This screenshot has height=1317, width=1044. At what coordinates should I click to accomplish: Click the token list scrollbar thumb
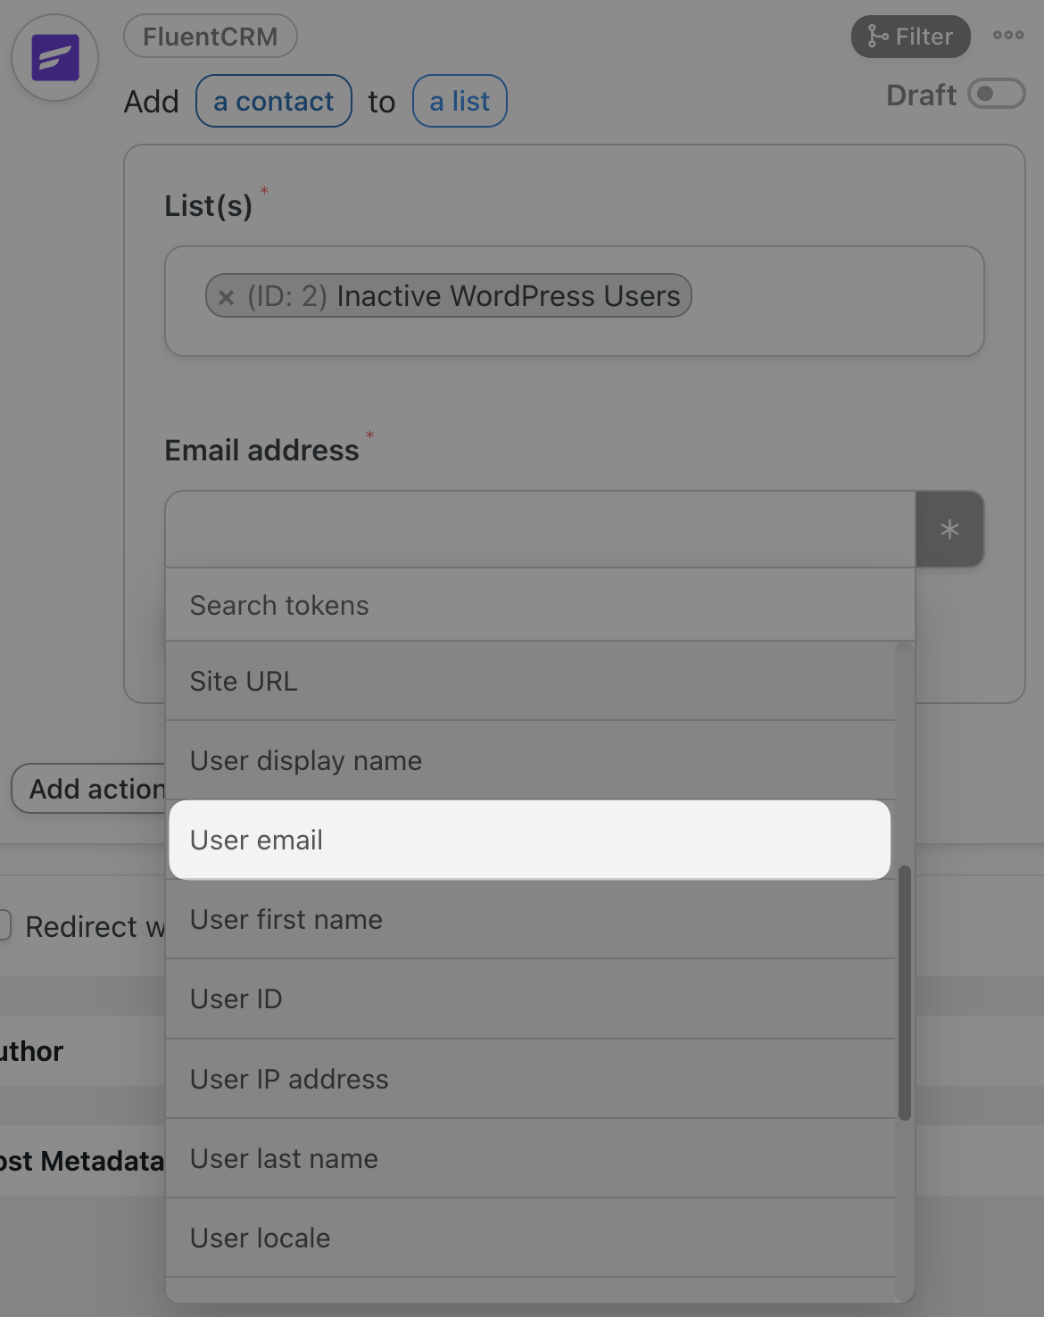point(905,992)
